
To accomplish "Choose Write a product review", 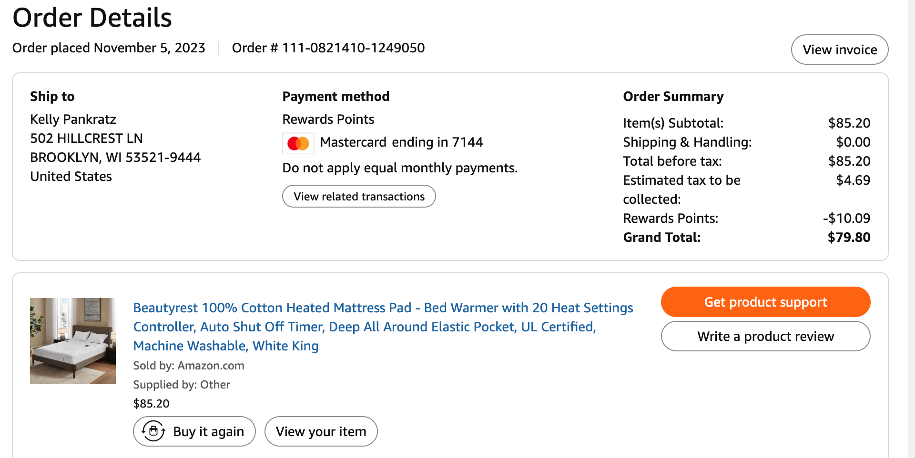I will click(765, 336).
